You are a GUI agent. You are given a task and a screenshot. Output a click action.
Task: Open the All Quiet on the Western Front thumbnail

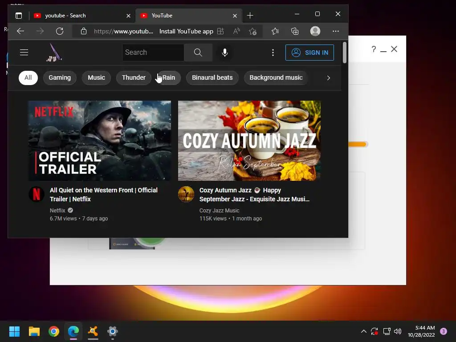point(99,141)
